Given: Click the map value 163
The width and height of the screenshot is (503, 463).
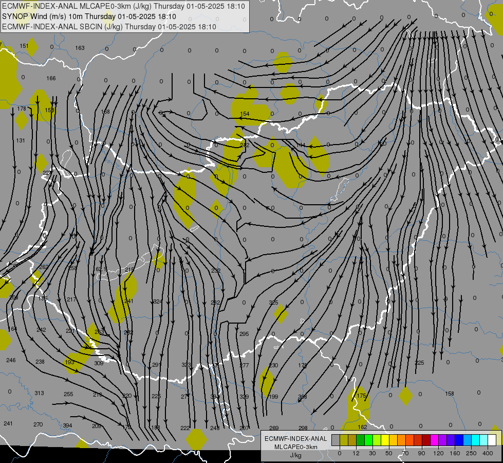Looking at the screenshot, I should [x=80, y=48].
